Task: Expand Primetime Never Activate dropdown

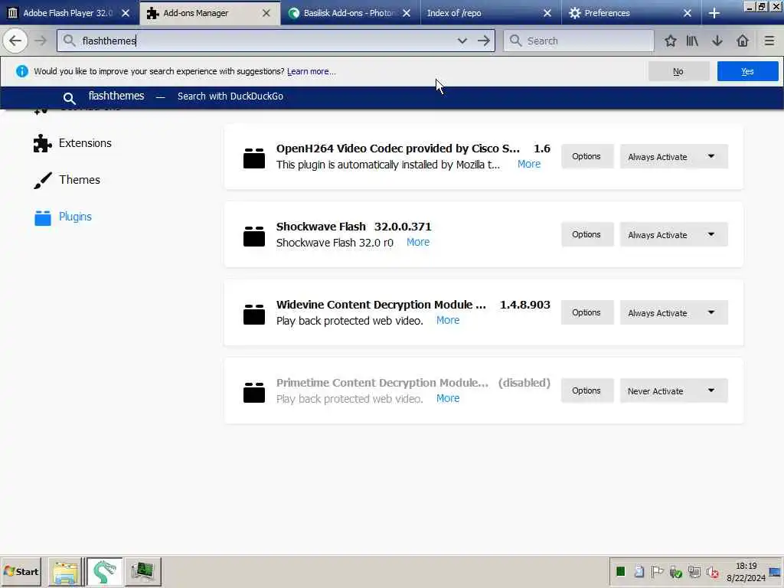Action: coord(674,390)
